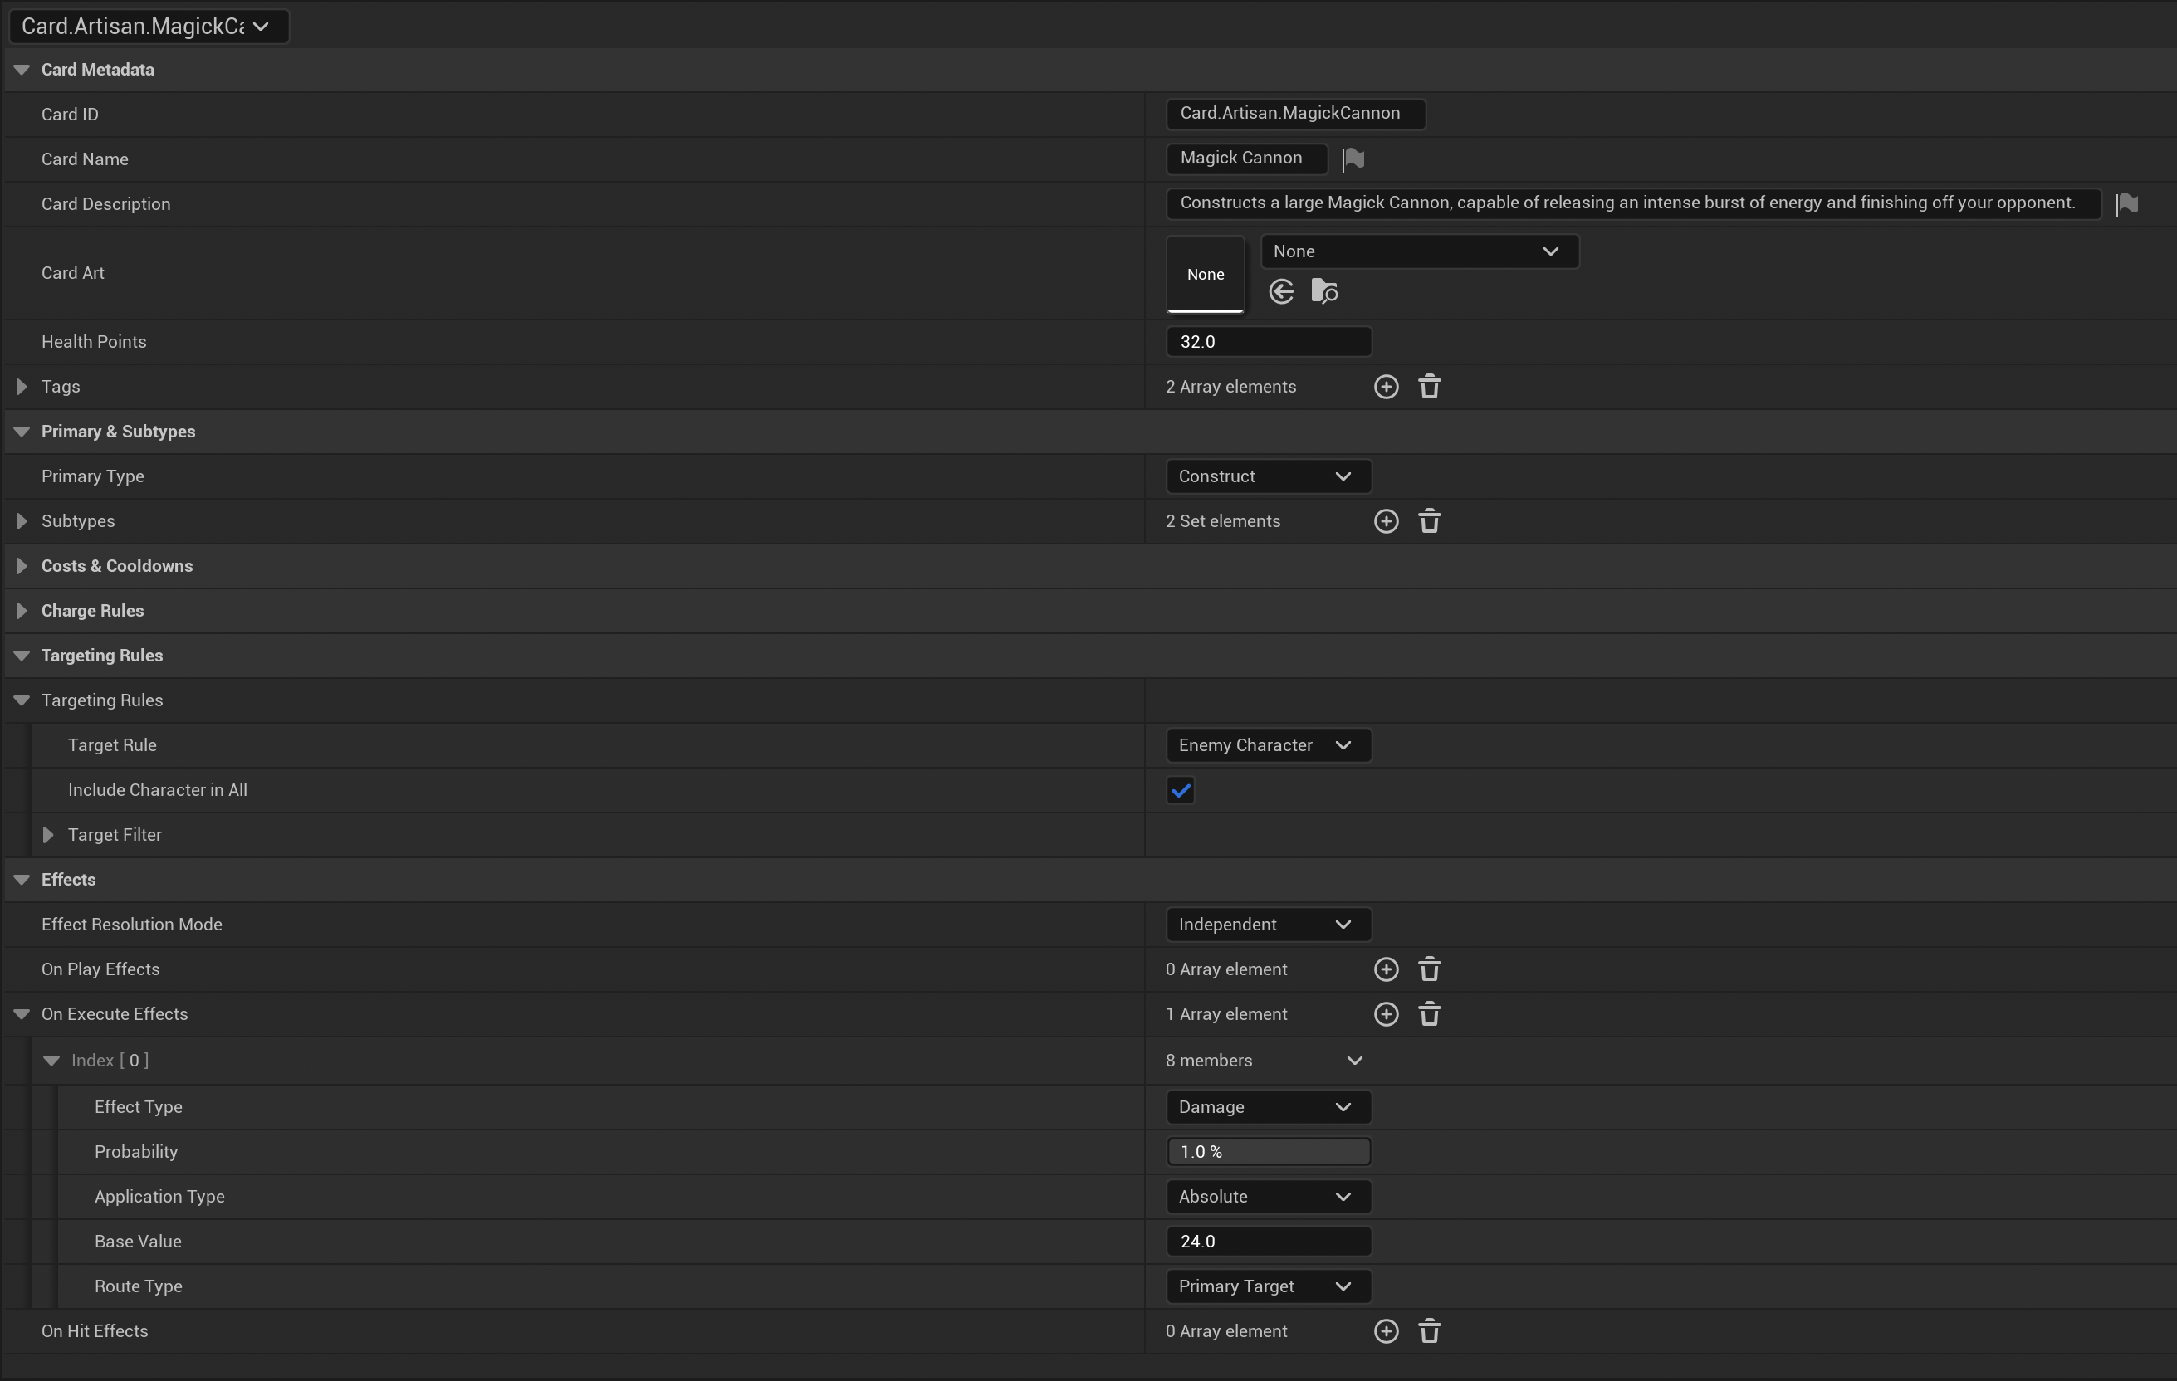Open the Effect Resolution Mode dropdown
The width and height of the screenshot is (2177, 1381).
1268,925
